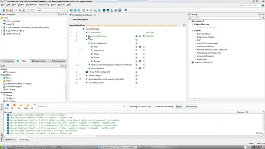Collapse the Library node in IP Catalog
This screenshot has width=265, height=149.
coord(193,31)
